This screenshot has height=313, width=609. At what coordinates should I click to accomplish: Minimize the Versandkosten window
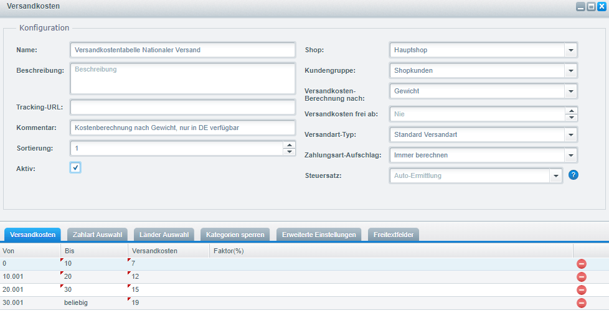[580, 6]
